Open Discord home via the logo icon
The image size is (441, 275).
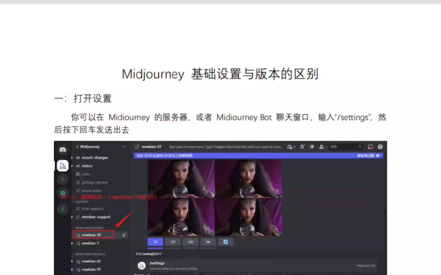[63, 150]
